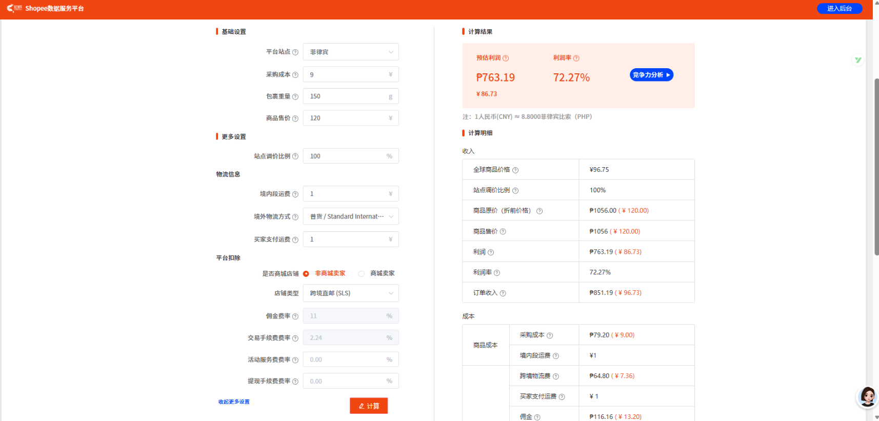Screen dimensions: 879x421
Task: Expand the 境外物流方式 dropdown
Action: (351, 216)
